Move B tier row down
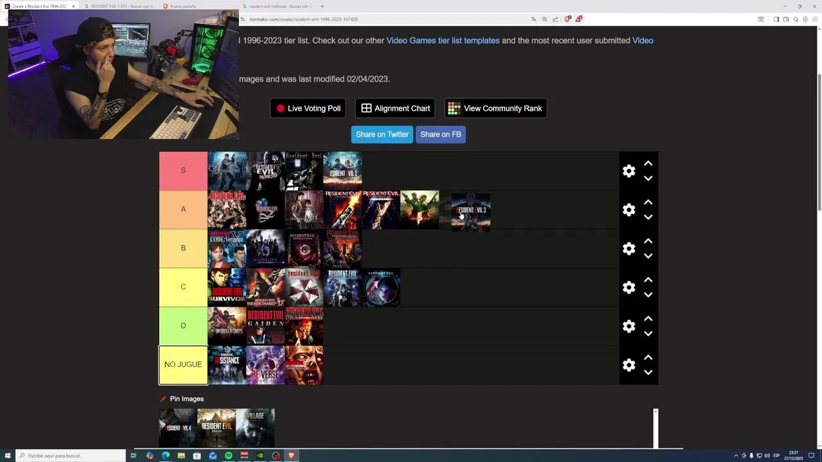 (648, 256)
